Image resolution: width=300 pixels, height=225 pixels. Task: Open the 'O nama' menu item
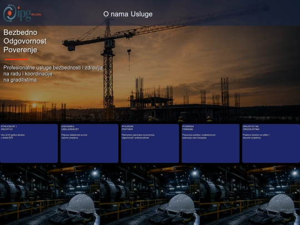116,14
